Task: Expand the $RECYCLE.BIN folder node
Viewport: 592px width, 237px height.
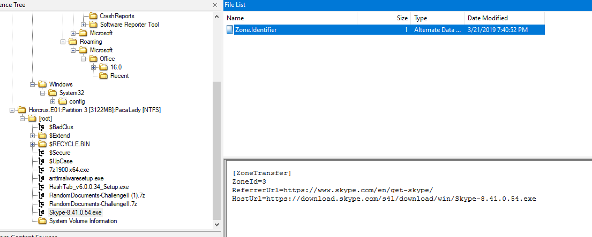Action: (33, 144)
